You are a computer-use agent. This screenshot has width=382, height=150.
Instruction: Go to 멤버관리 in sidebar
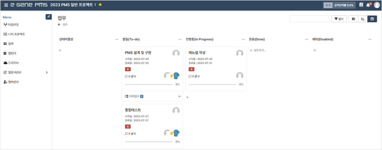(x=13, y=82)
